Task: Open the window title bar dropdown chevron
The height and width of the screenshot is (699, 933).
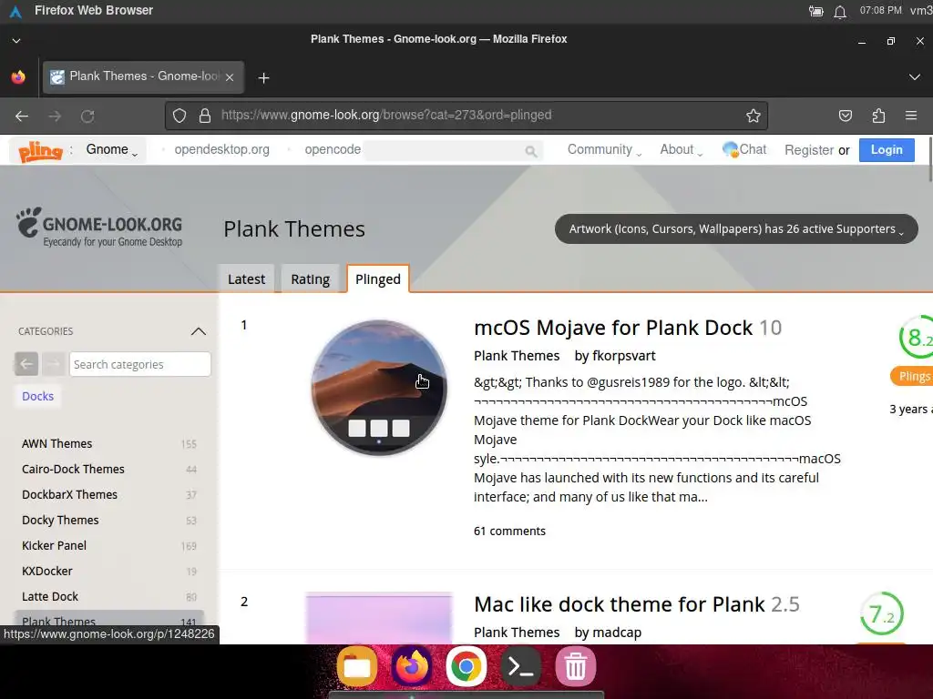Action: click(16, 40)
